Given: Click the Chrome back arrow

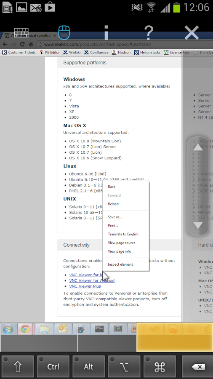Looking at the screenshot, I should [5, 44].
